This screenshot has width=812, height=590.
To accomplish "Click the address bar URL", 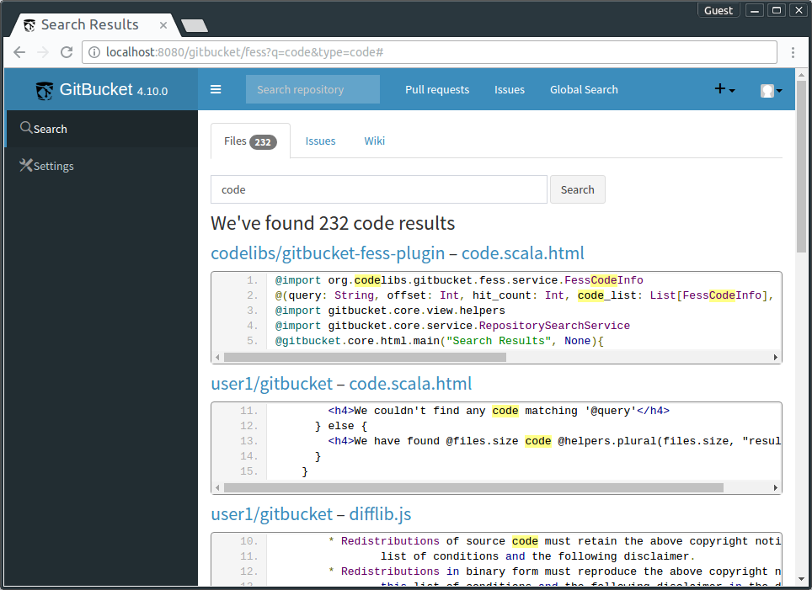I will tap(244, 52).
